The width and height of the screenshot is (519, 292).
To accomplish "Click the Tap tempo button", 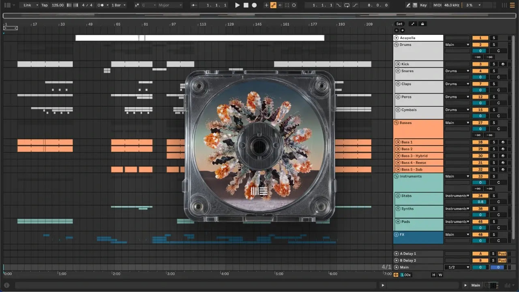I will 44,5.
